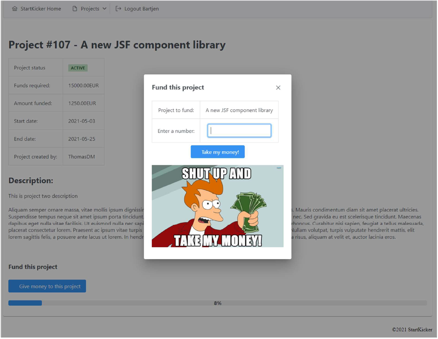
Task: Click the Projects document icon
Action: (x=75, y=9)
